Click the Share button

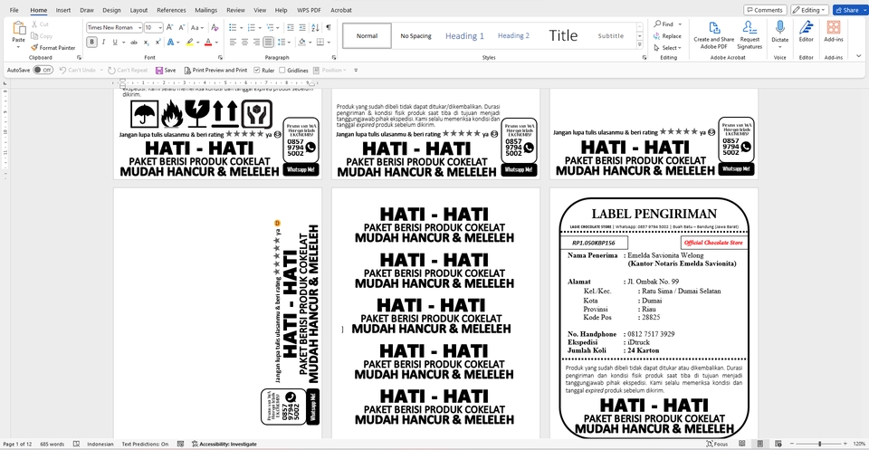(x=848, y=10)
